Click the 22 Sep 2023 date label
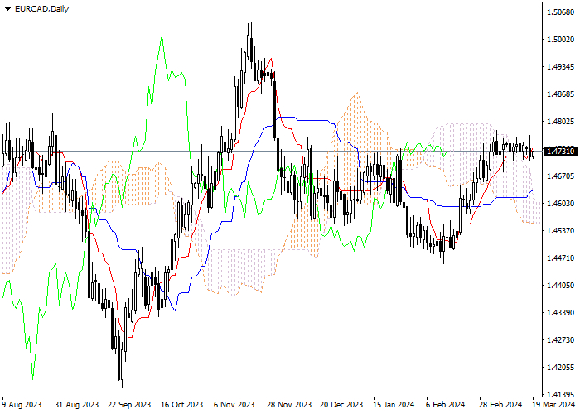Viewport: 580px width, 414px height. pyautogui.click(x=129, y=404)
